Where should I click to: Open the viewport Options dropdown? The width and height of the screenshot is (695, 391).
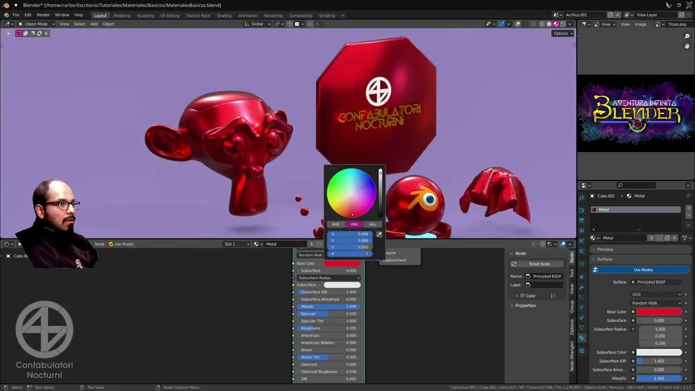pyautogui.click(x=563, y=34)
